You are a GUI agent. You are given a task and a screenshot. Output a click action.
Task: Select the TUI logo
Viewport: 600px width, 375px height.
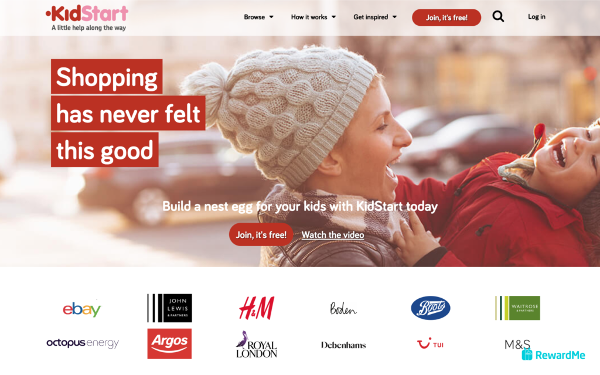coord(430,343)
